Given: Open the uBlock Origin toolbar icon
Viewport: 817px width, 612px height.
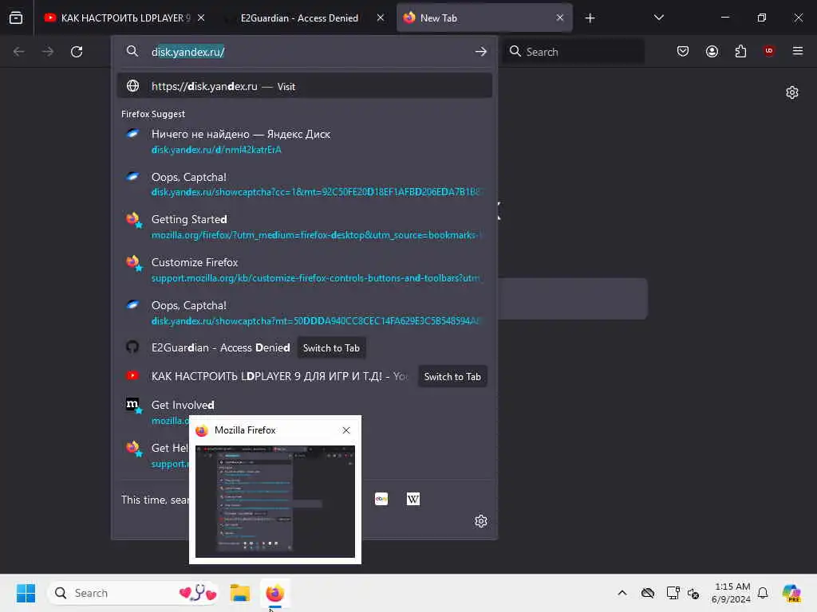Looking at the screenshot, I should point(769,51).
